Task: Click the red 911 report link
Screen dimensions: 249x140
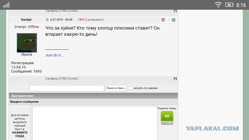Action: (x=82, y=20)
